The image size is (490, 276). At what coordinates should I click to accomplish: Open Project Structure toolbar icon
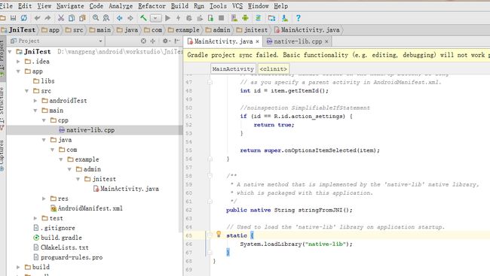[x=271, y=18]
